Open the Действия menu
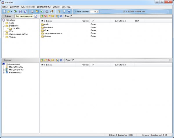The image size is (174, 138). click(14, 7)
